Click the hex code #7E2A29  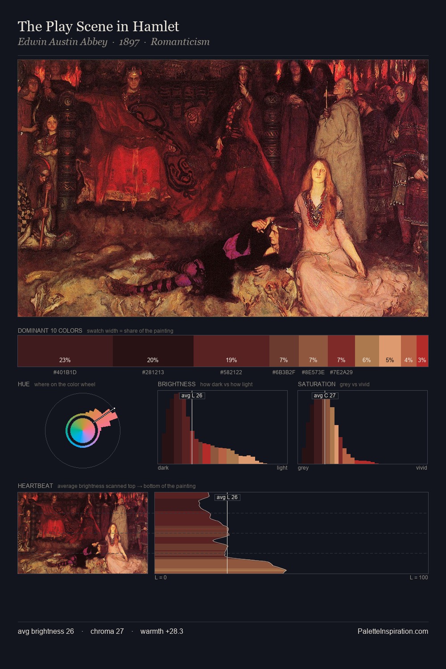[x=341, y=372]
